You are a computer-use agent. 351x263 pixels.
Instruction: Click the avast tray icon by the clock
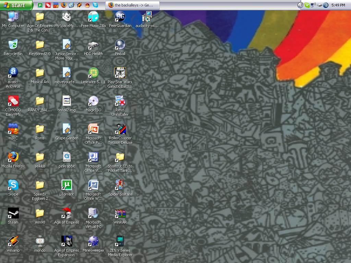(x=326, y=5)
